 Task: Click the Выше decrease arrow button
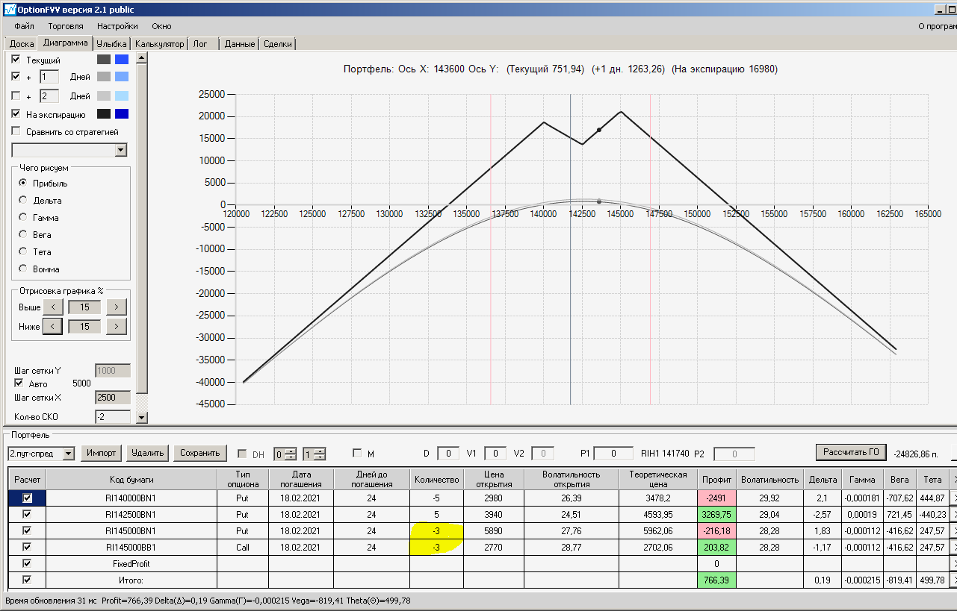click(53, 307)
